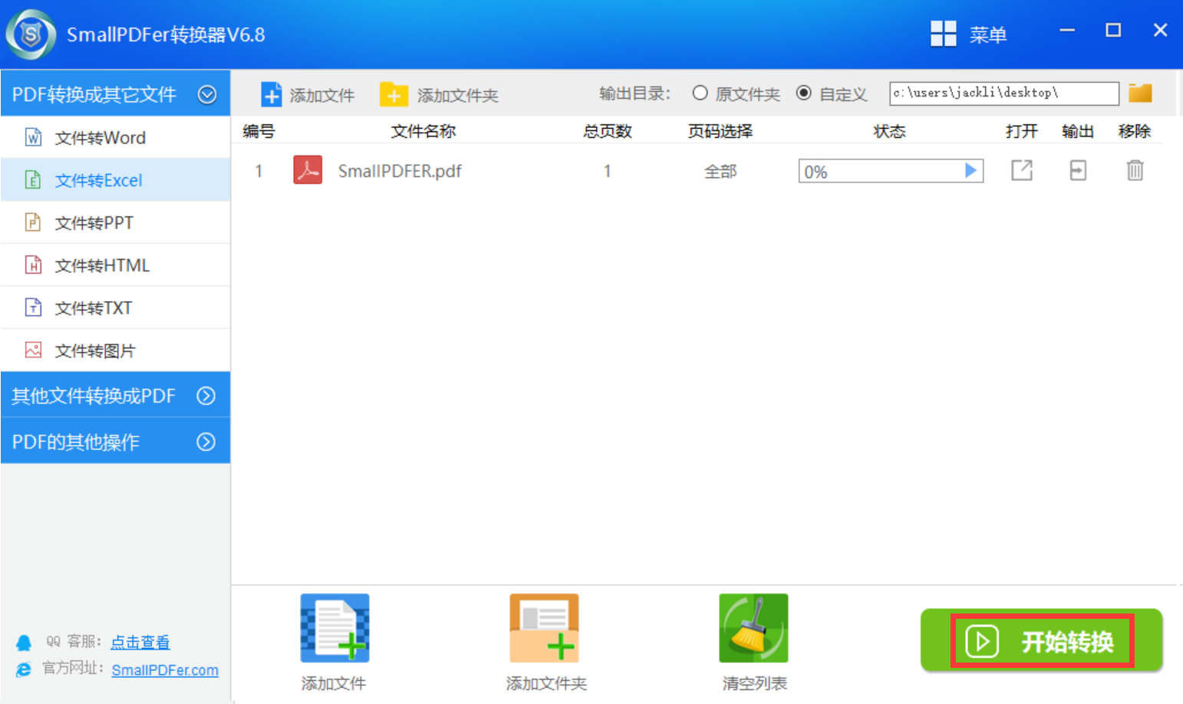The image size is (1183, 704).
Task: Select the 原文件夹 radio button
Action: (700, 93)
